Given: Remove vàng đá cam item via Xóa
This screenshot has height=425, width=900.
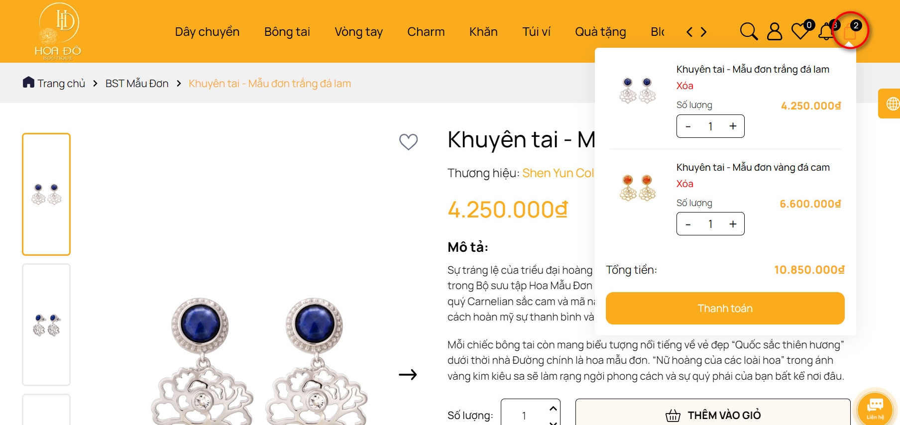Looking at the screenshot, I should [684, 184].
